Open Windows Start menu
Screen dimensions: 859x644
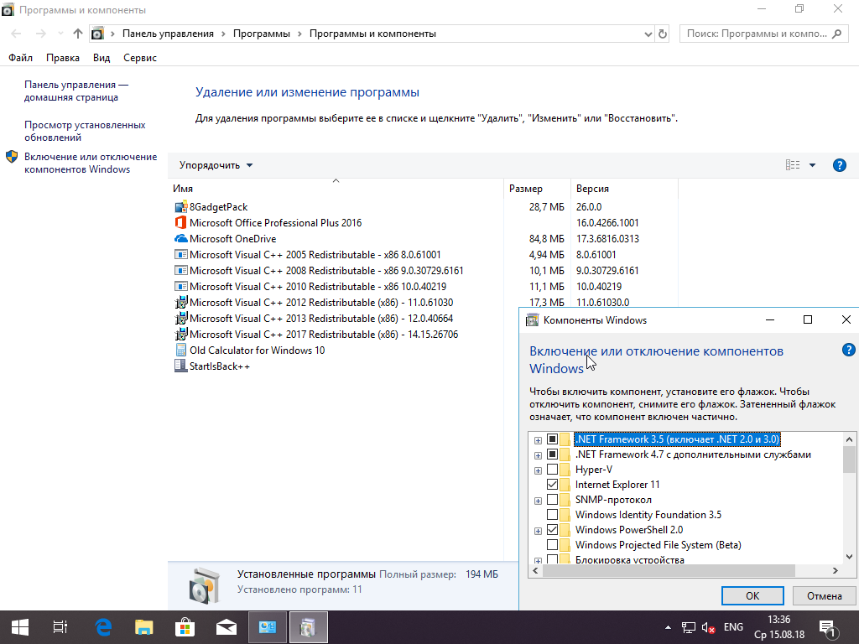click(x=20, y=627)
